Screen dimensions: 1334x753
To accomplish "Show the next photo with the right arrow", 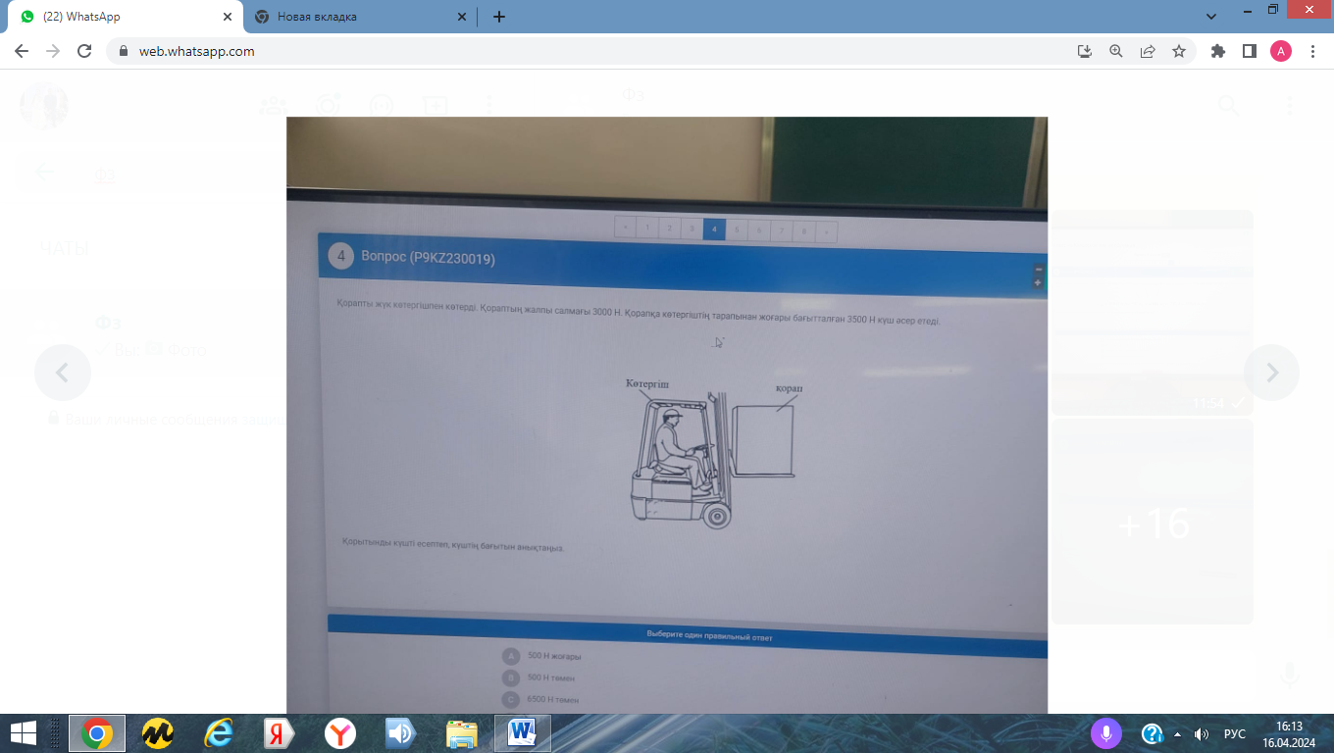I will (x=1271, y=373).
